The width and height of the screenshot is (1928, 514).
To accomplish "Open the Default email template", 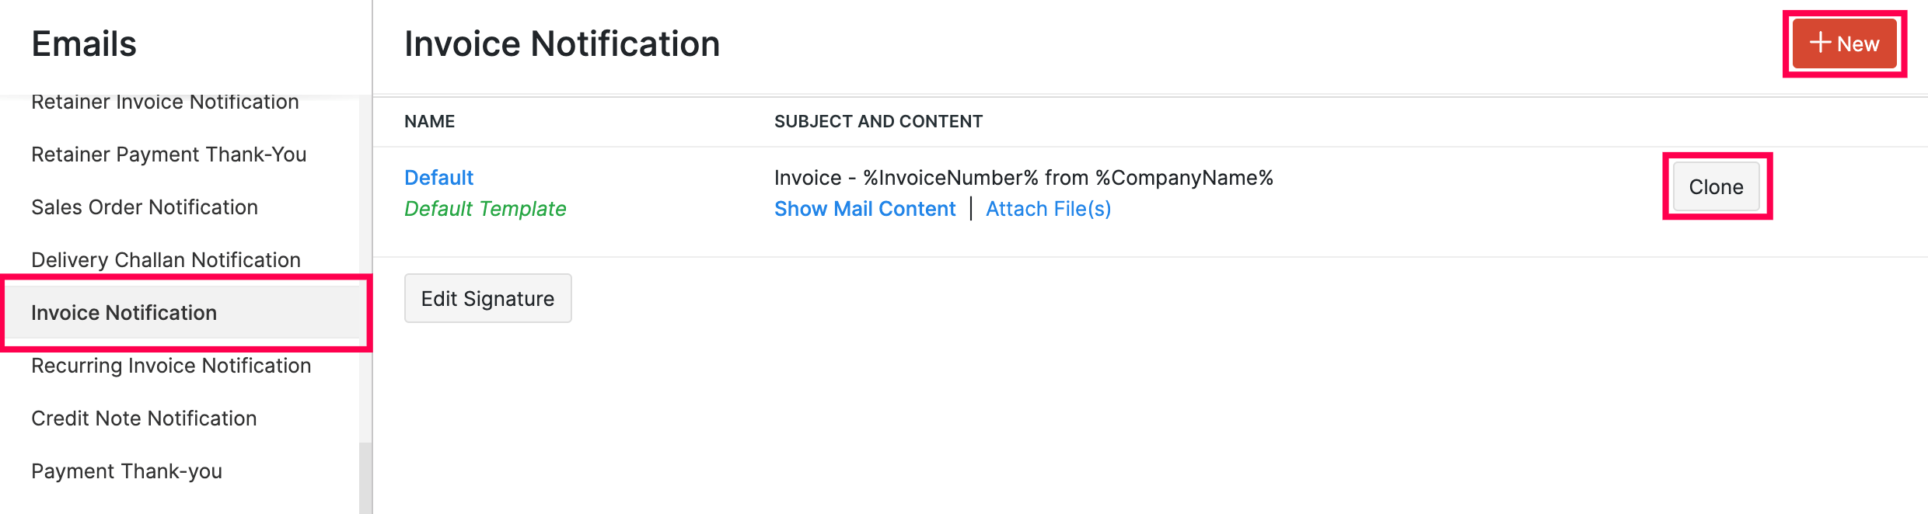I will [x=438, y=177].
